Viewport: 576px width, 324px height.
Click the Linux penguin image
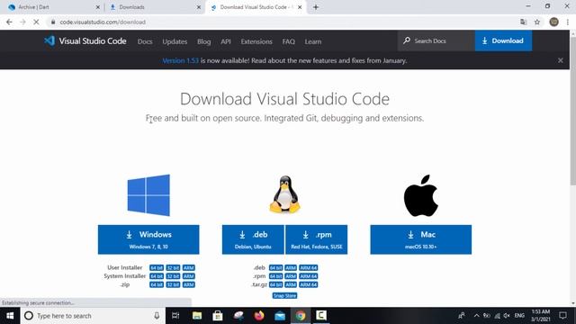coord(284,194)
